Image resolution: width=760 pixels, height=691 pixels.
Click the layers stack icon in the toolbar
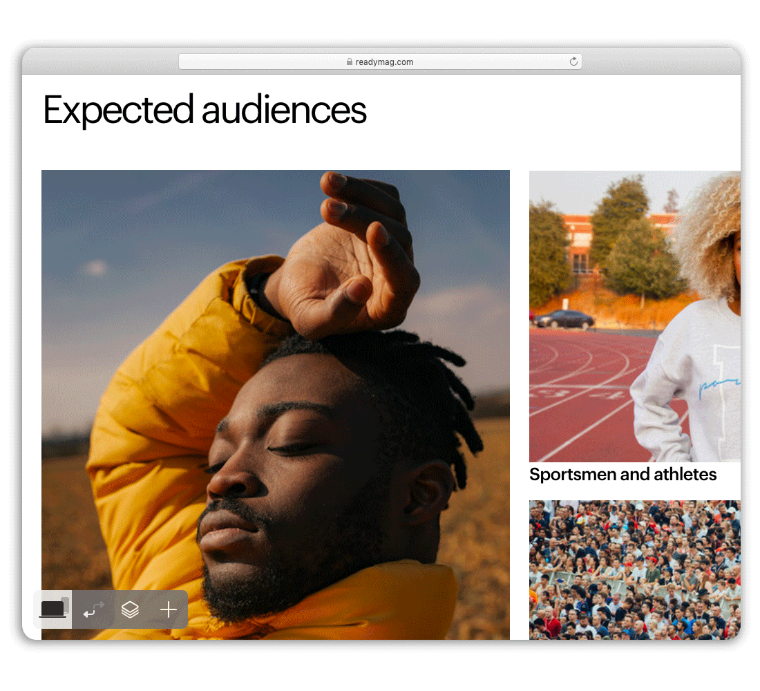[131, 609]
